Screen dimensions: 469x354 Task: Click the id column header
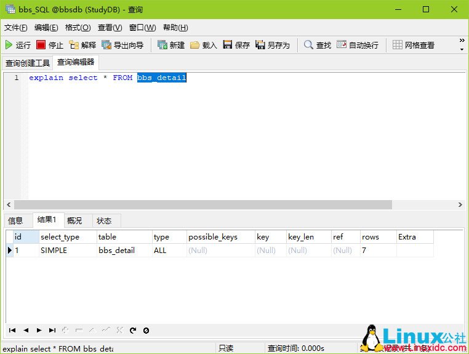[x=26, y=236]
